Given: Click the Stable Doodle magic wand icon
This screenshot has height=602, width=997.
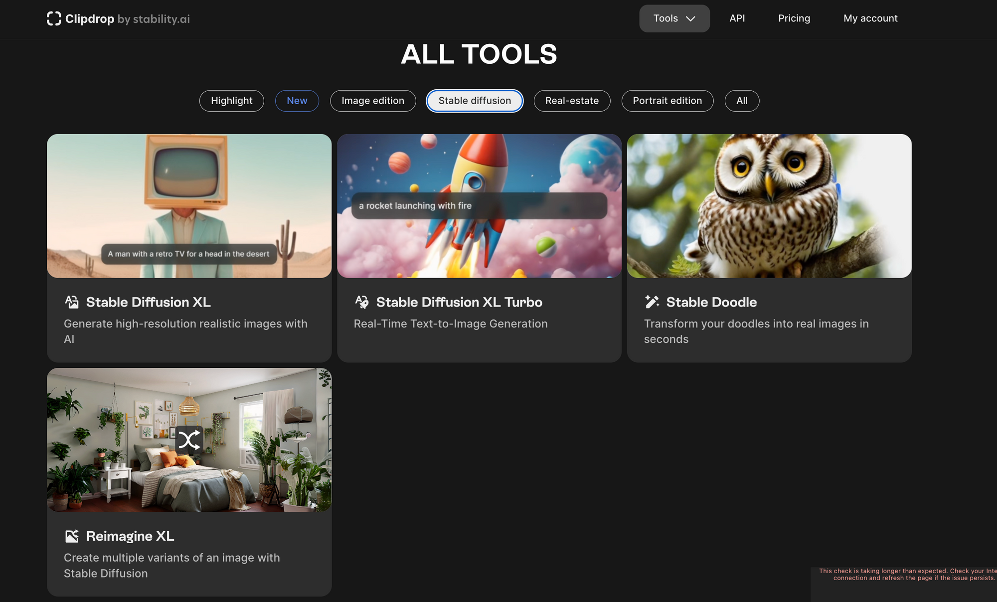Looking at the screenshot, I should point(652,302).
